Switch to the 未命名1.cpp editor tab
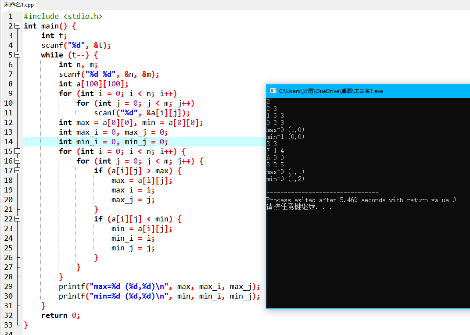Screen dimensions: 470x335 tap(18, 5)
